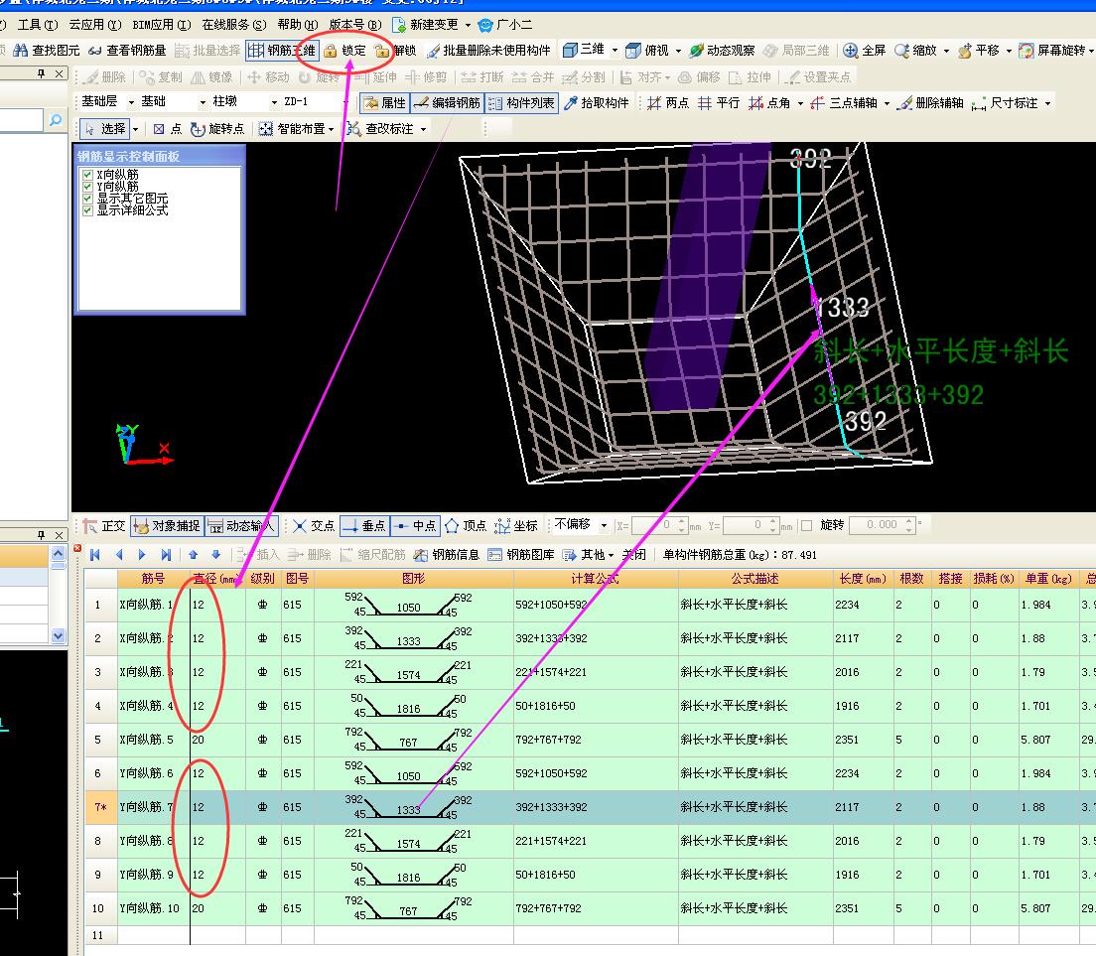Activate 动态观察 orbit tool
The height and width of the screenshot is (956, 1096).
tap(722, 51)
